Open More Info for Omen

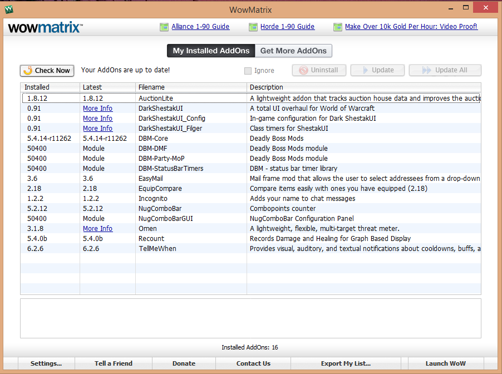click(97, 229)
